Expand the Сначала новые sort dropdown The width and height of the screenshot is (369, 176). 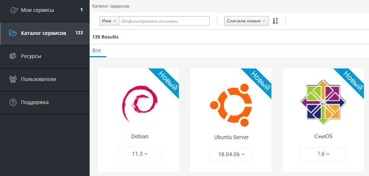(246, 21)
